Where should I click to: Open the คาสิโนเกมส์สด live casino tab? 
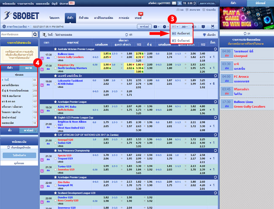(x=103, y=18)
